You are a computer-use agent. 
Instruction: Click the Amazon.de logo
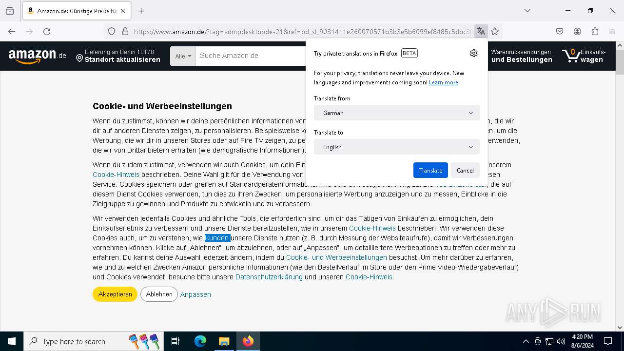coord(37,56)
